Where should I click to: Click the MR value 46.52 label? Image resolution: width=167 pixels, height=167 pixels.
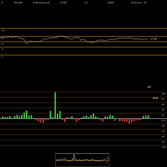(x=155, y=98)
